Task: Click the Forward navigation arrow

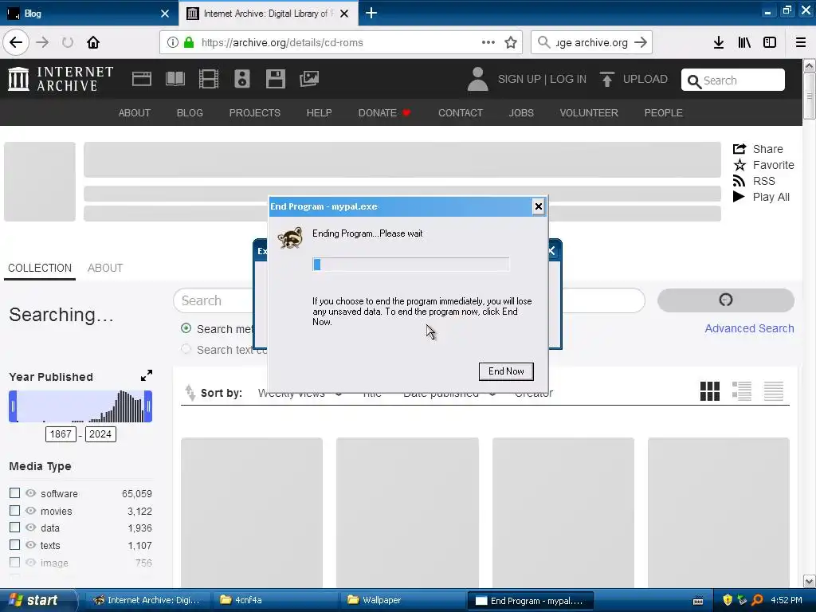Action: click(x=42, y=43)
